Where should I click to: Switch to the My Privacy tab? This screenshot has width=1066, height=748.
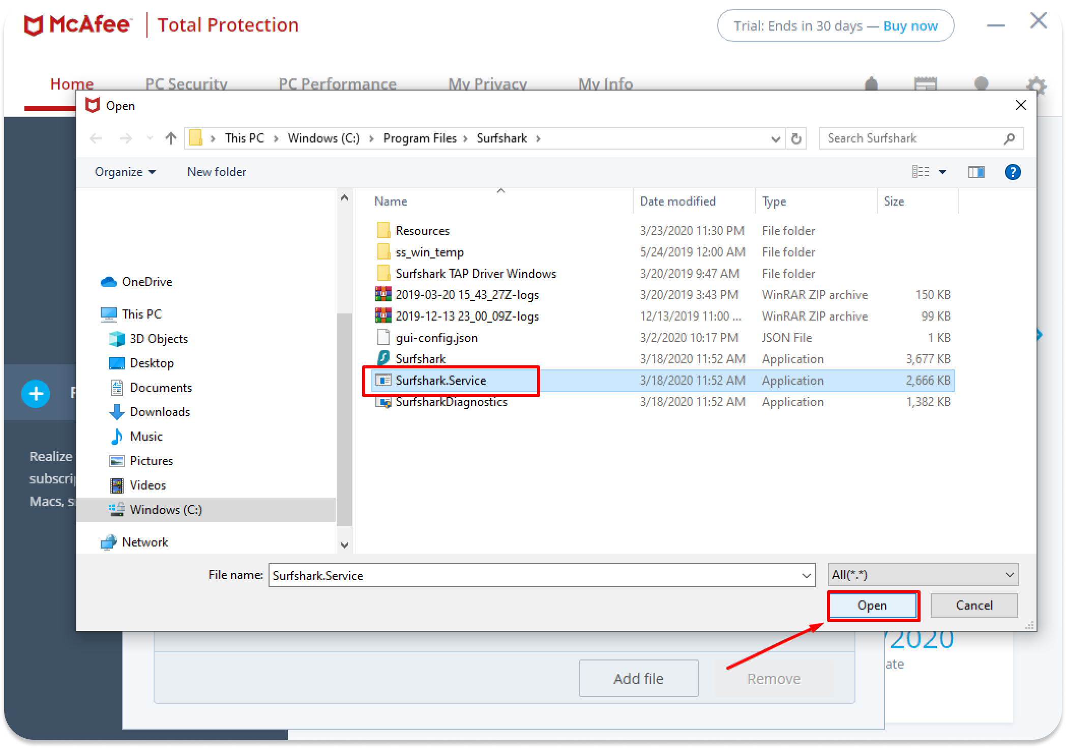487,84
